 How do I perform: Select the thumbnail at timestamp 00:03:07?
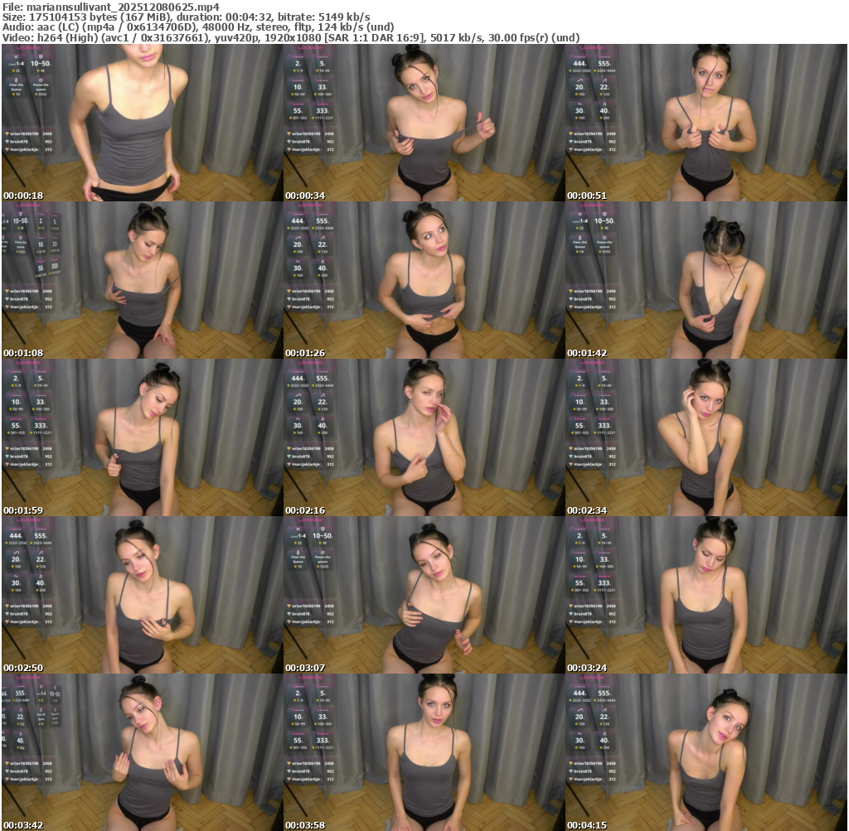(x=424, y=595)
